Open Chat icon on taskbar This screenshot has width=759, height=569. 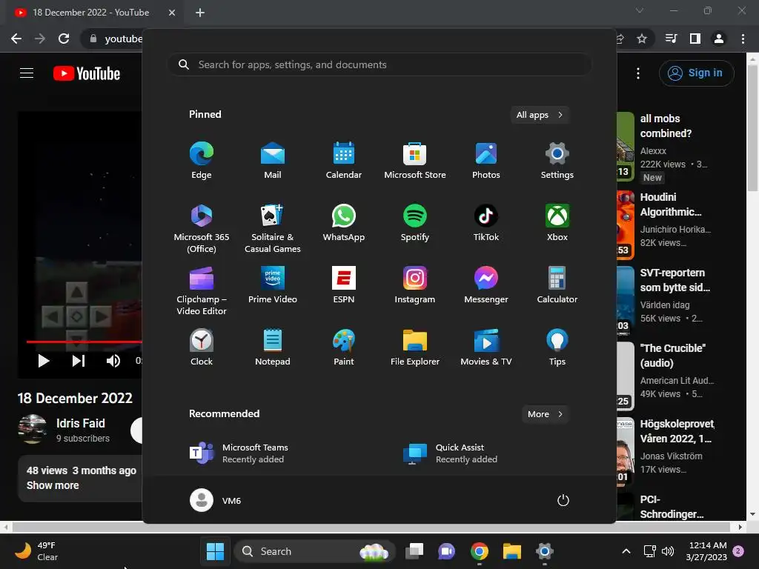[x=446, y=551]
